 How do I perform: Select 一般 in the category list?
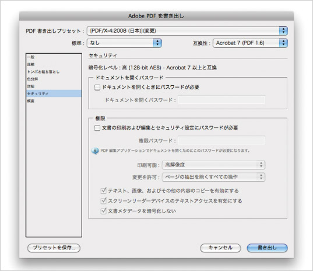[54, 57]
